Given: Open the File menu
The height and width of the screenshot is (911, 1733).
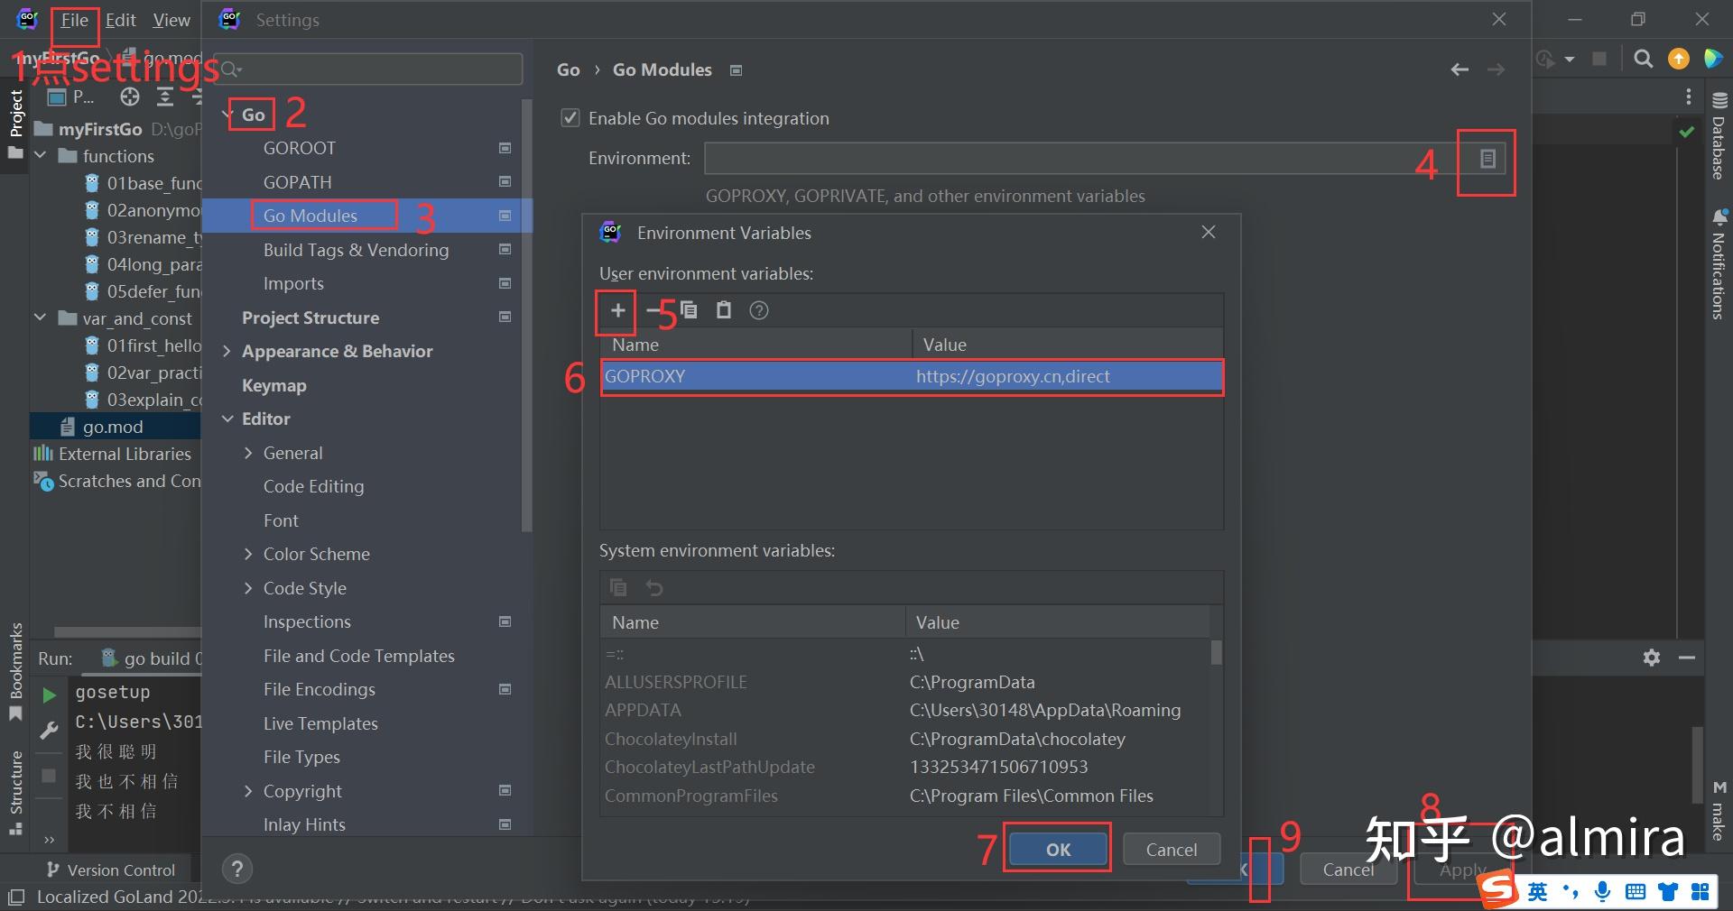Looking at the screenshot, I should [x=75, y=20].
